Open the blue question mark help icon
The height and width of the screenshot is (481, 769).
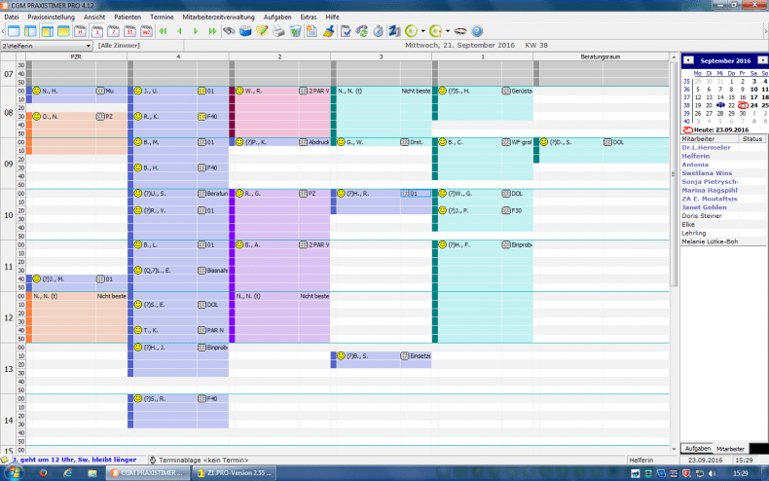477,31
